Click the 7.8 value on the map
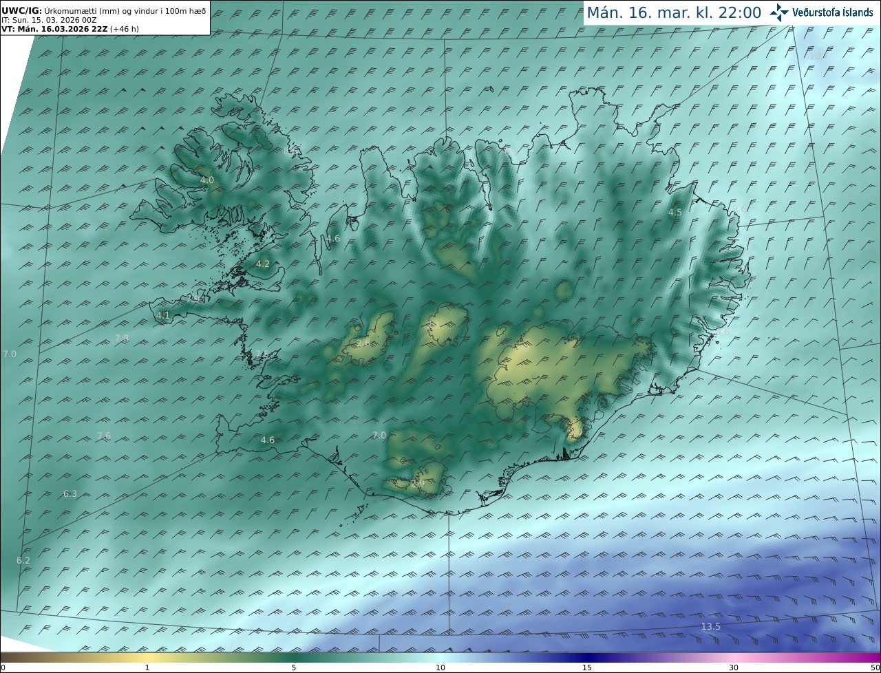Viewport: 881px width, 673px height. pyautogui.click(x=122, y=338)
